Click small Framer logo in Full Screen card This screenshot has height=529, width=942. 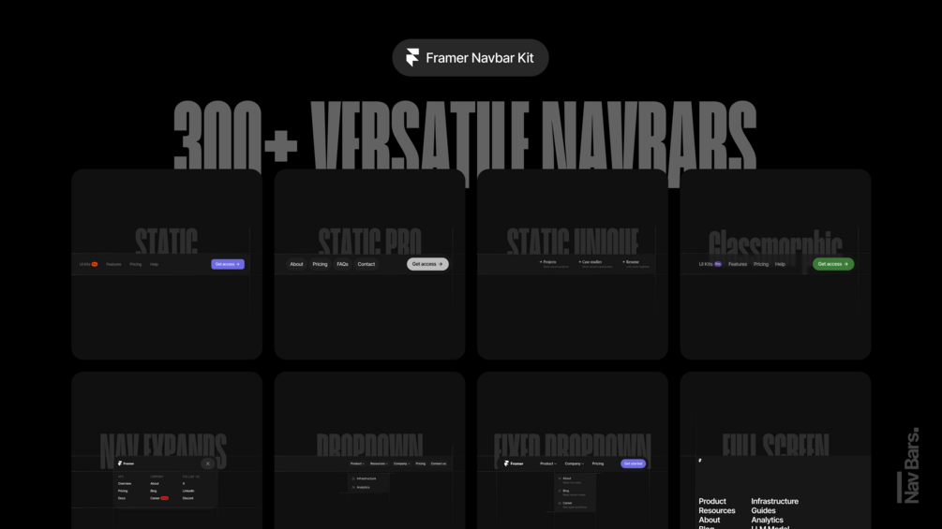[x=700, y=461]
